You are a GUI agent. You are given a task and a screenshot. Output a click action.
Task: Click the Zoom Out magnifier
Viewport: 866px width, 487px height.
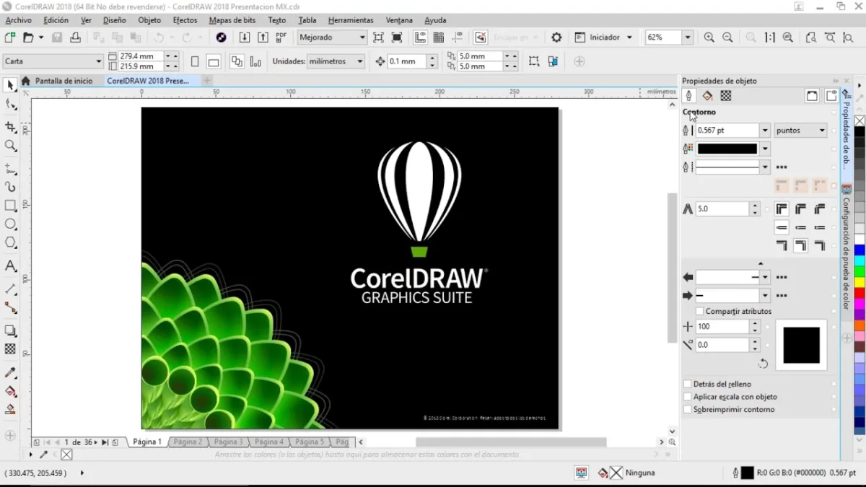point(727,38)
